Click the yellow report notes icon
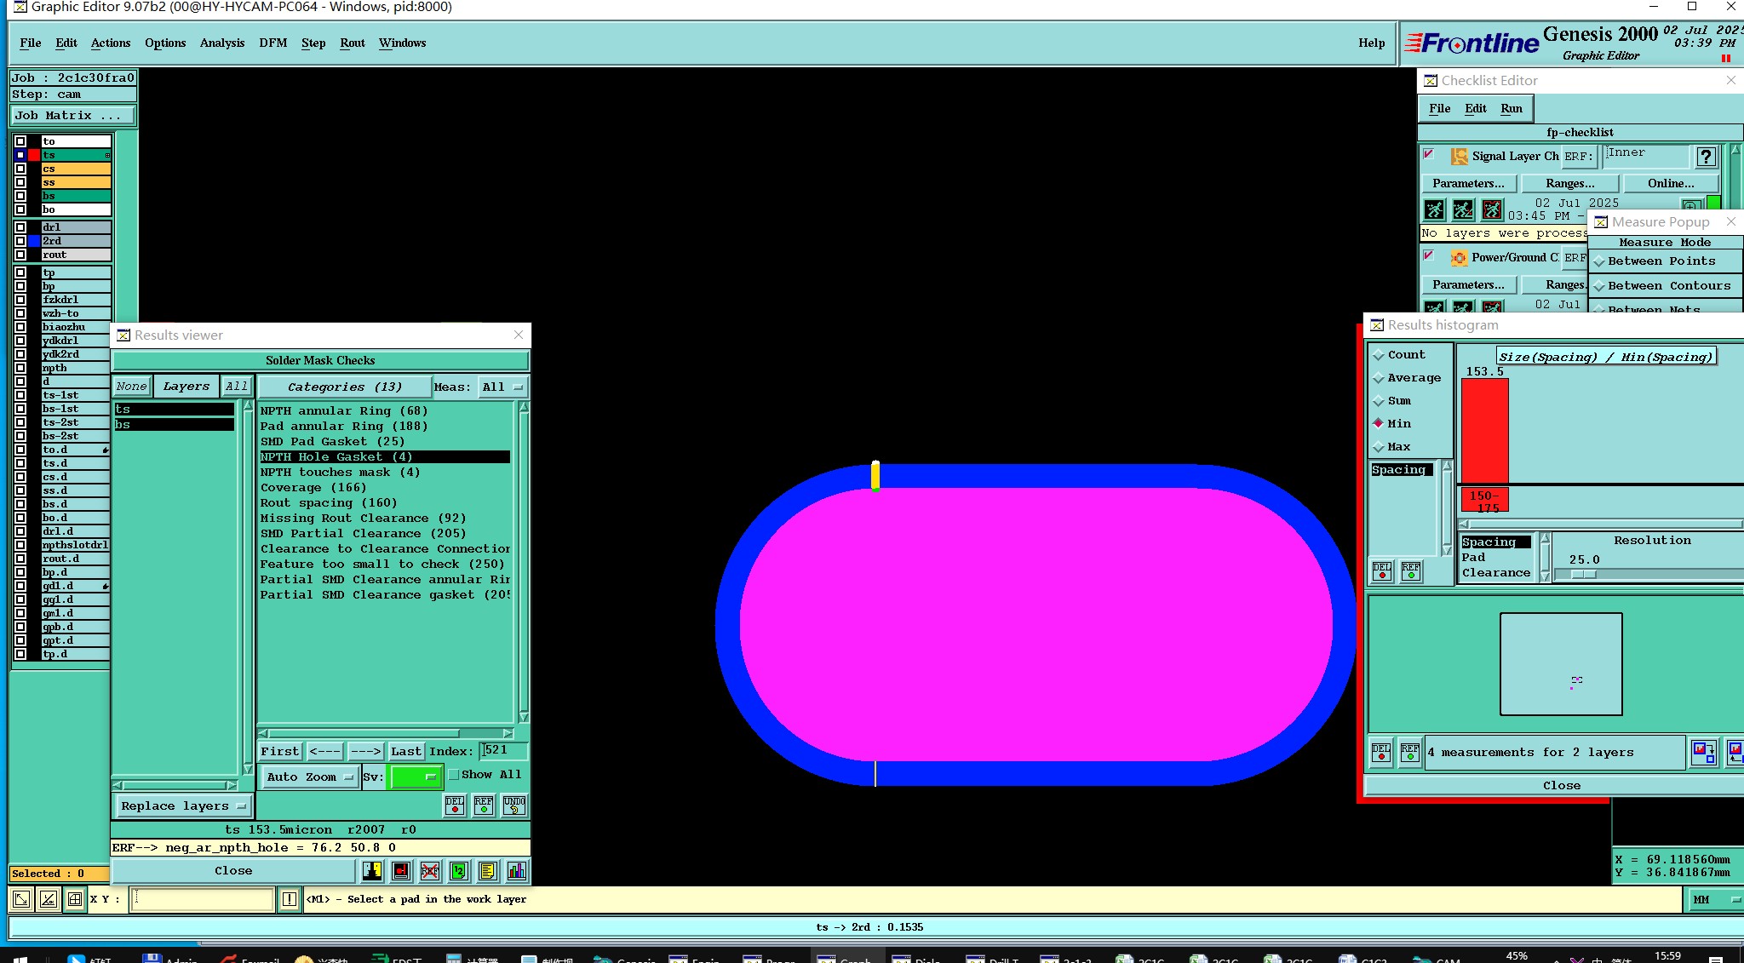1744x963 pixels. click(x=487, y=870)
